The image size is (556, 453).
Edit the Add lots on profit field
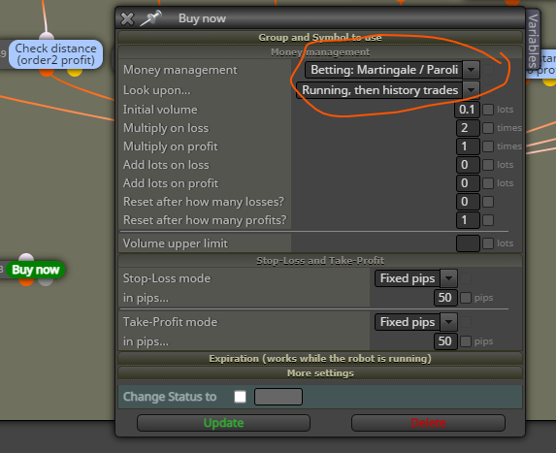(468, 183)
